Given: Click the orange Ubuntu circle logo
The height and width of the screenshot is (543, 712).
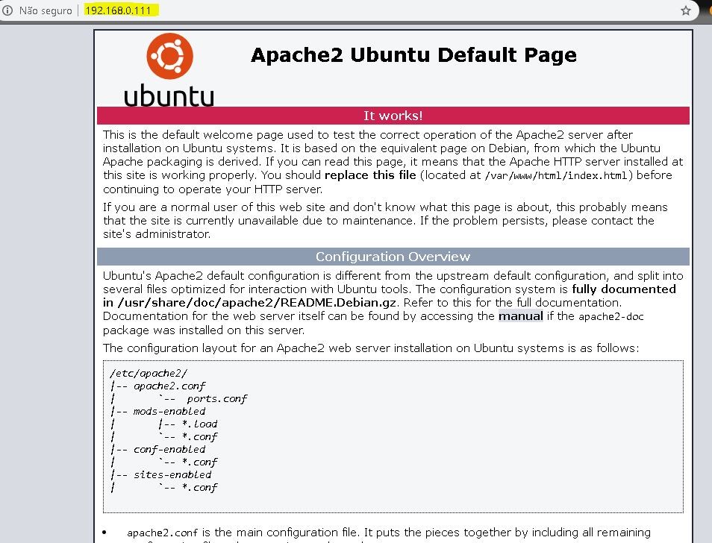Looking at the screenshot, I should tap(169, 57).
